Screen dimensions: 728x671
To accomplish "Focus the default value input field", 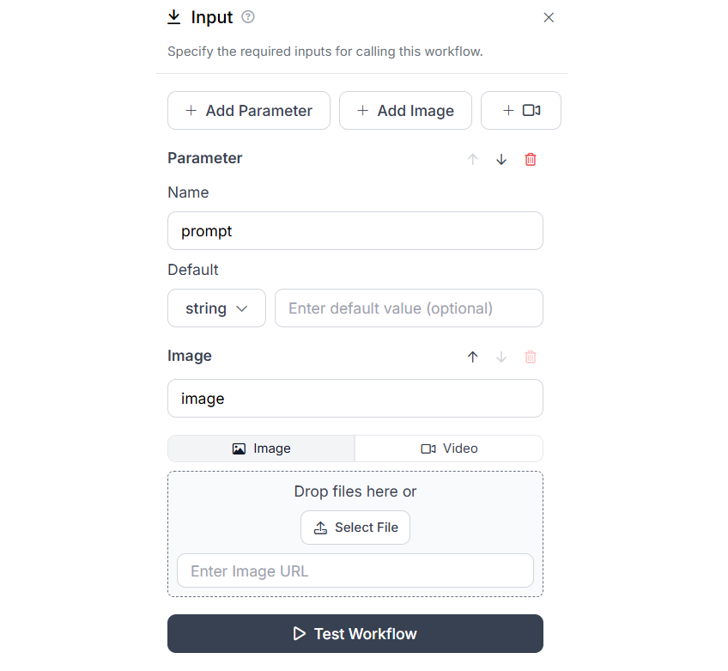I will tap(409, 308).
